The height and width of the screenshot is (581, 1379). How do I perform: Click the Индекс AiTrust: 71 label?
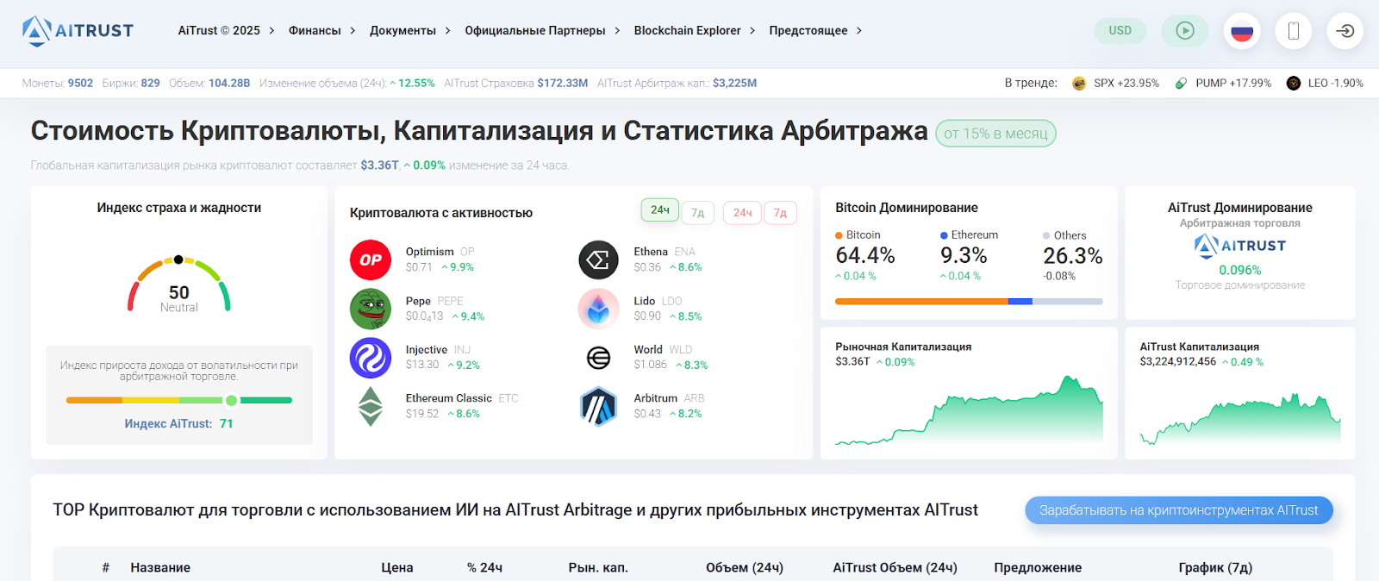178,424
